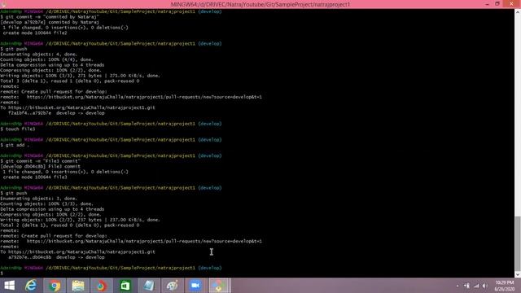The height and width of the screenshot is (293, 521).
Task: Switch to the Zoom app on taskbar
Action: tap(195, 286)
